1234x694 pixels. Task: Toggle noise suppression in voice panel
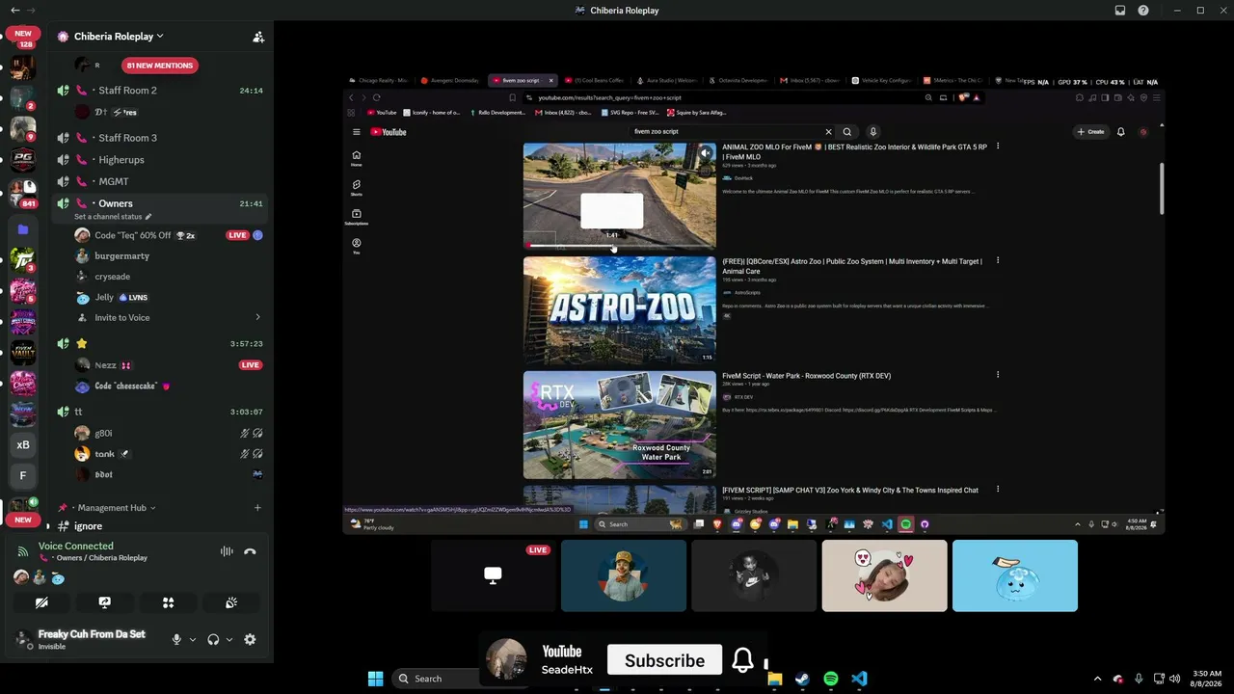click(227, 551)
